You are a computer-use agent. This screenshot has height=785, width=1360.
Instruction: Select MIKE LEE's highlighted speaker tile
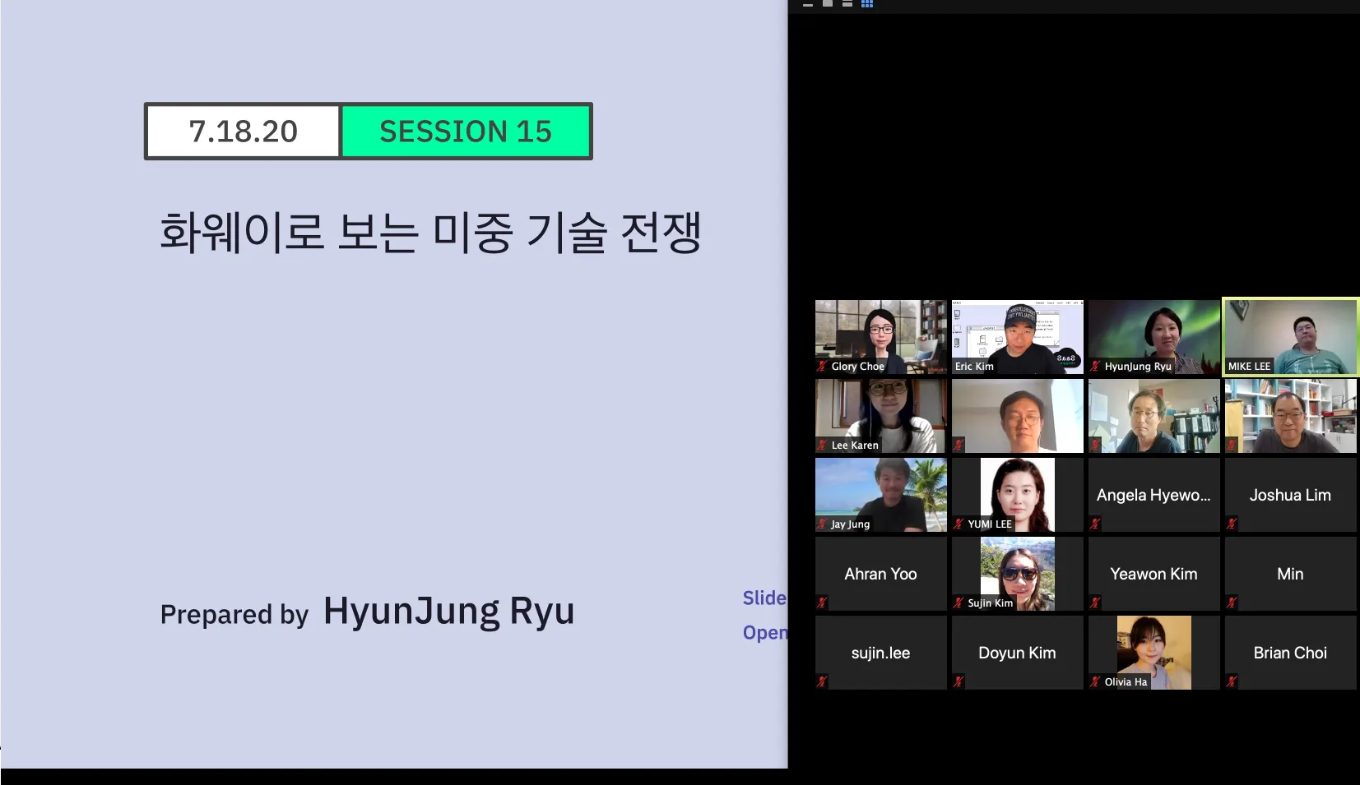coord(1291,337)
